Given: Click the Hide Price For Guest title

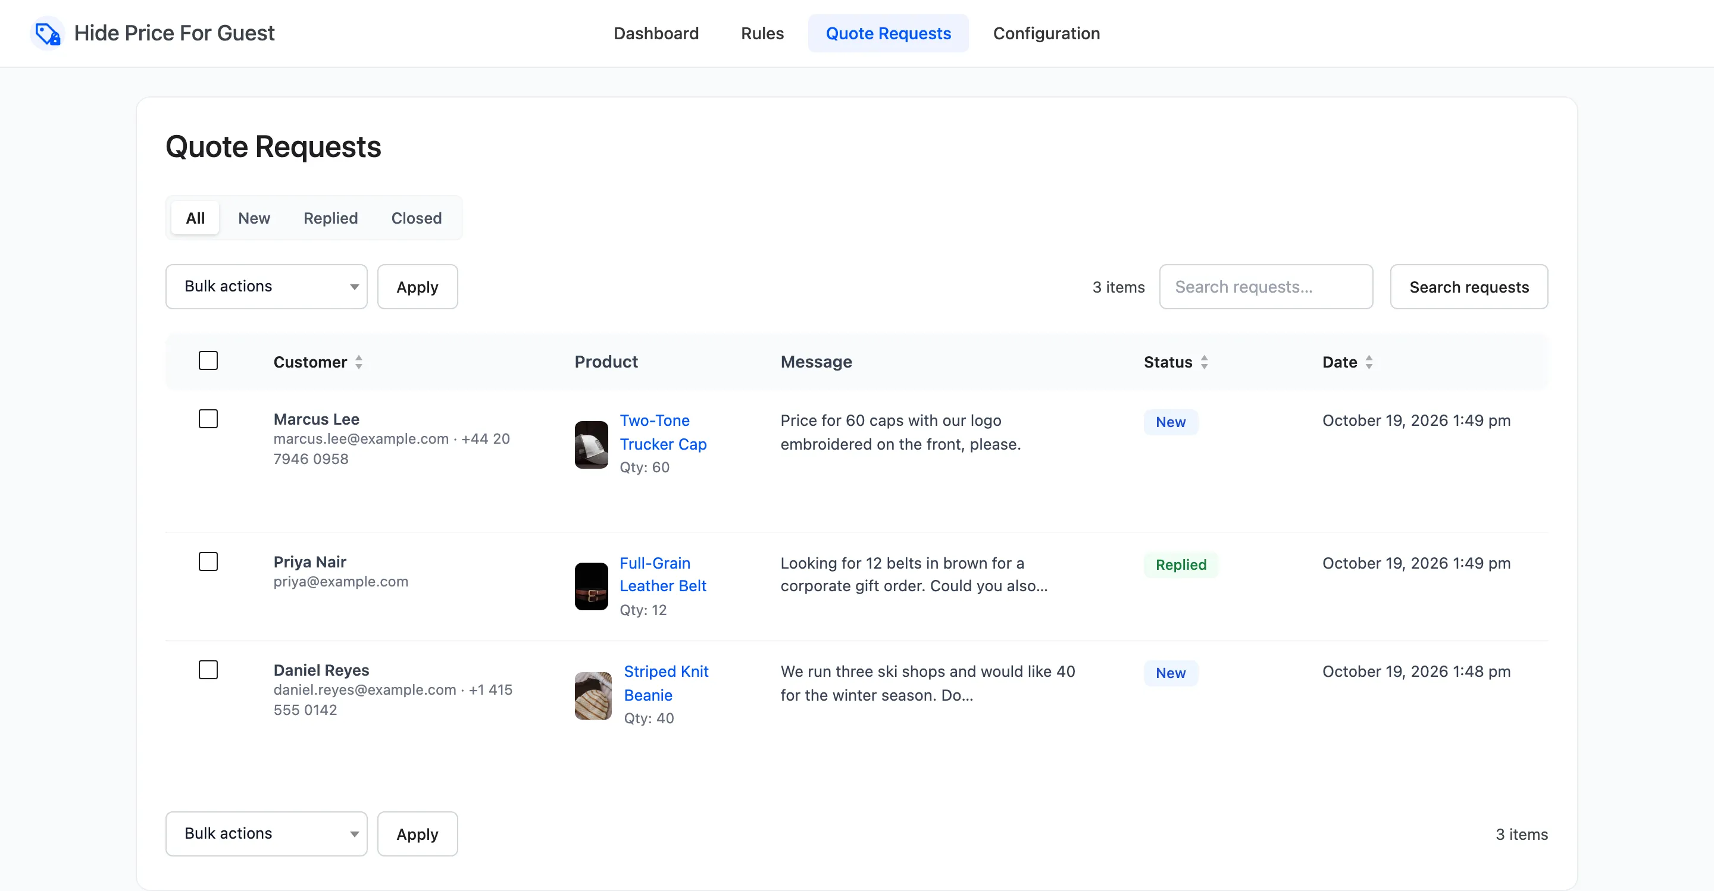Looking at the screenshot, I should (x=174, y=33).
